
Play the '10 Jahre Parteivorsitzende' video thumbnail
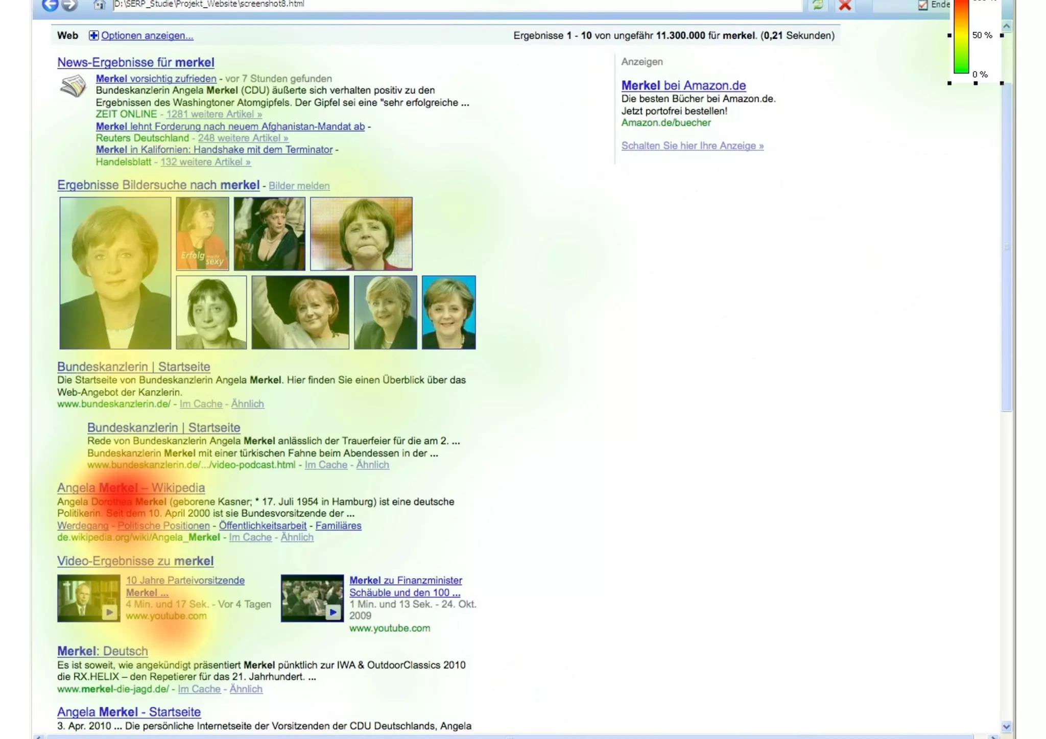(x=89, y=598)
